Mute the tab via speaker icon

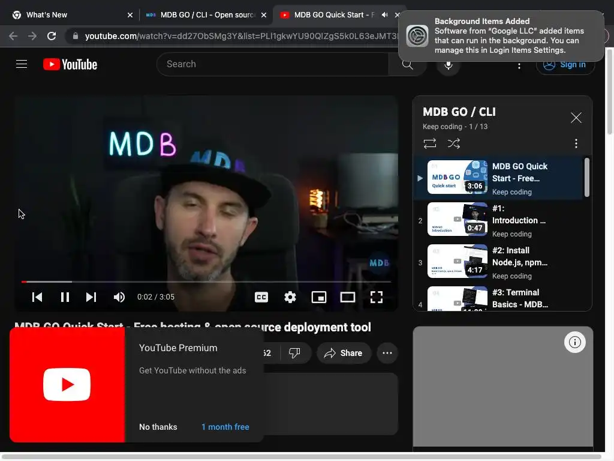click(385, 15)
